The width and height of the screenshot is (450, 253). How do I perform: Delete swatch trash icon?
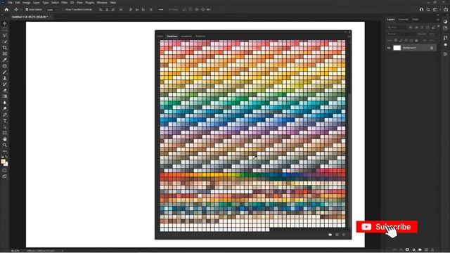(344, 235)
